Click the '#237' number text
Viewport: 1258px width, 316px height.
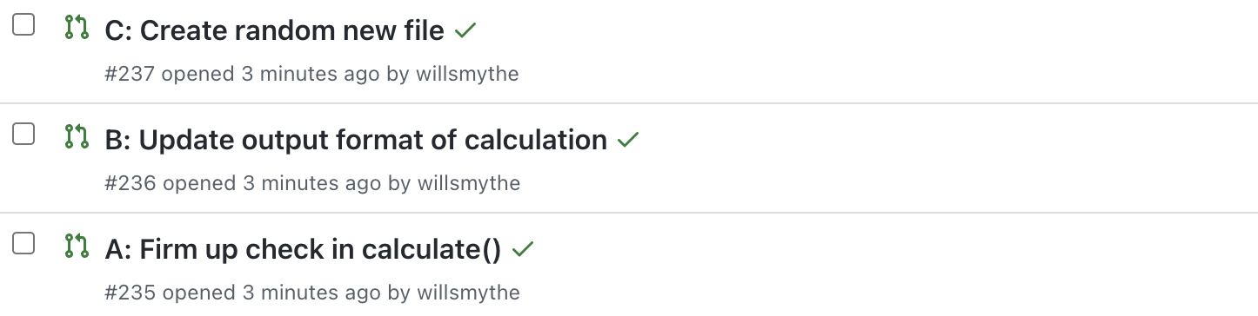(x=130, y=75)
